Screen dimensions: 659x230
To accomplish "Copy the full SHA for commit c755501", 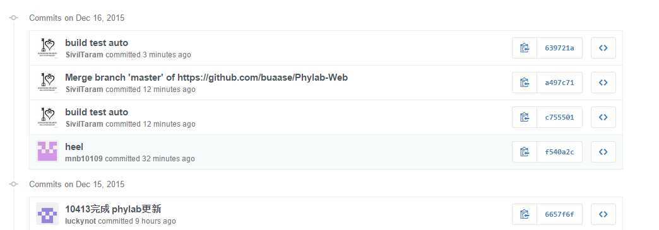I will (x=525, y=117).
